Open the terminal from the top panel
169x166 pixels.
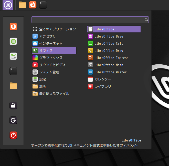43,5
